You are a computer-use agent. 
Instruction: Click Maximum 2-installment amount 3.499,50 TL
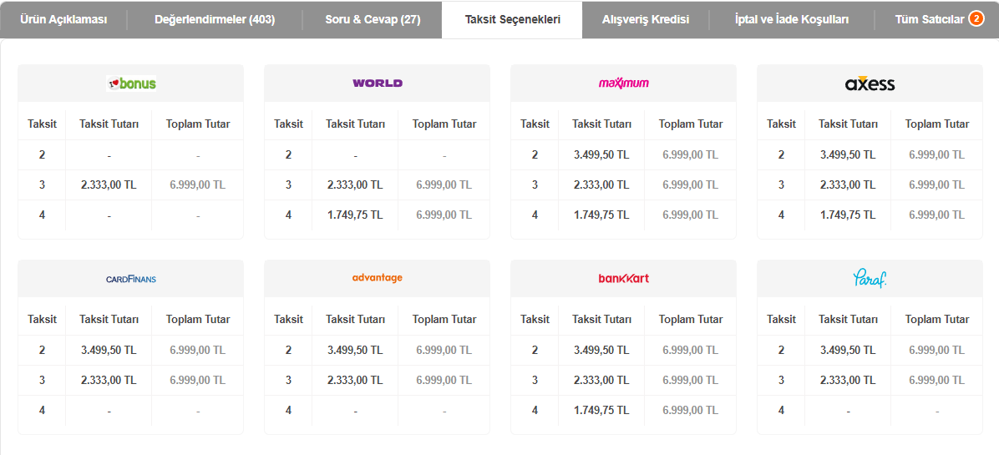[601, 154]
